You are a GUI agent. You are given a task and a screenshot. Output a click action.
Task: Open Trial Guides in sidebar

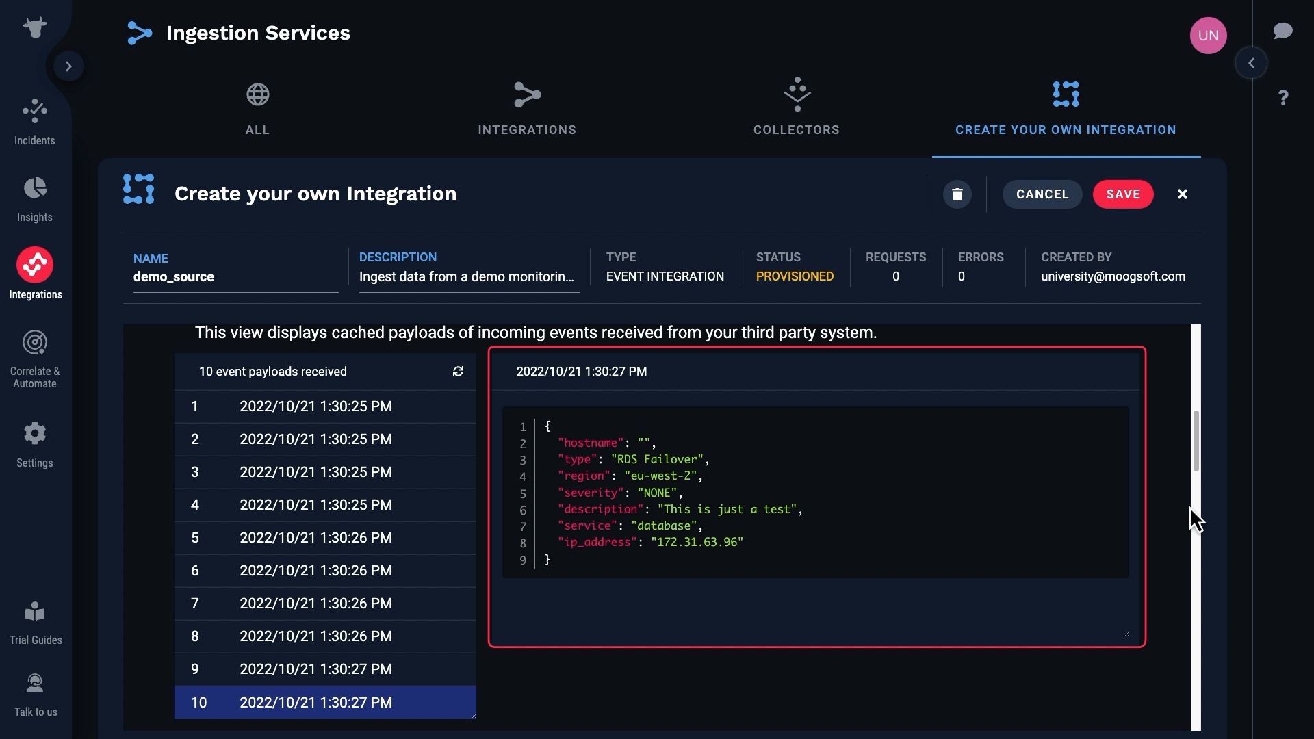tap(35, 611)
